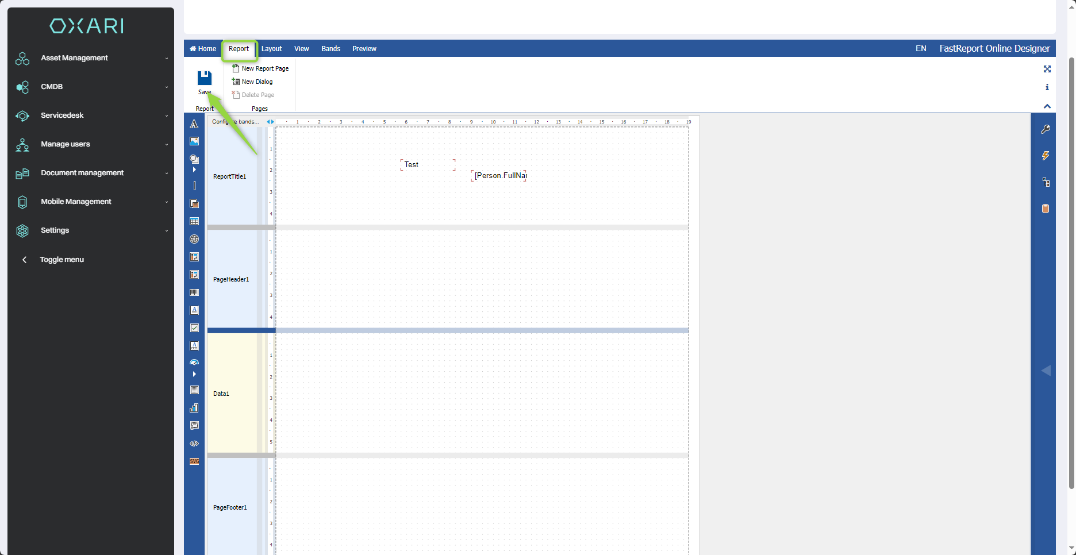Viewport: 1076px width, 555px height.
Task: Open the Events lightning panel
Action: tap(1046, 156)
